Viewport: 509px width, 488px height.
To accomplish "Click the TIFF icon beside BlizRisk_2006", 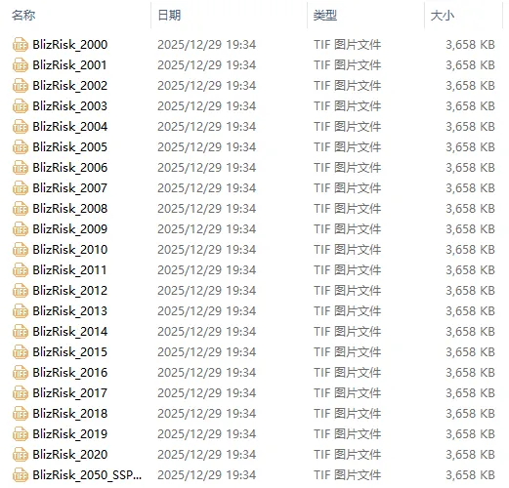I will point(21,168).
